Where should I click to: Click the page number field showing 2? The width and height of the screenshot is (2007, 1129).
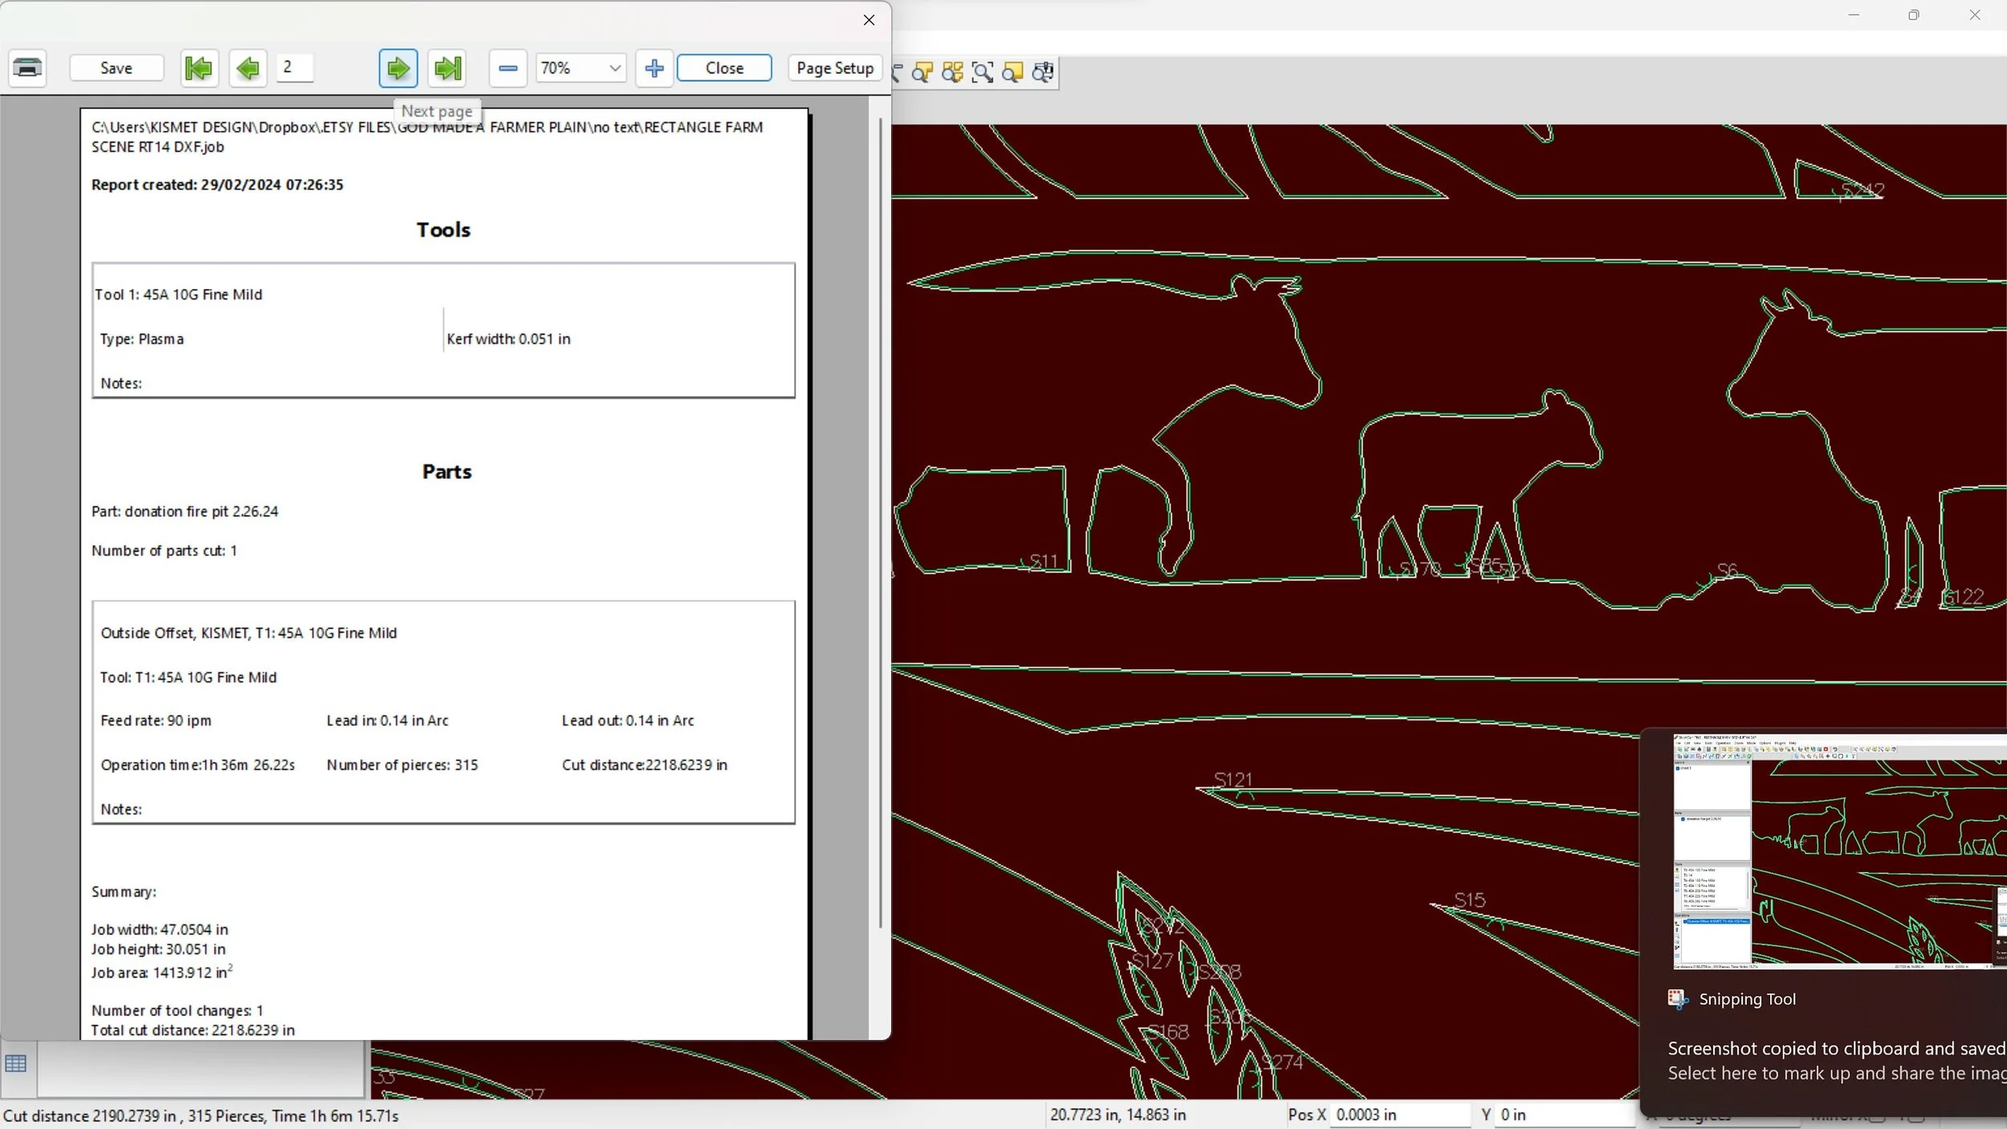[x=294, y=67]
